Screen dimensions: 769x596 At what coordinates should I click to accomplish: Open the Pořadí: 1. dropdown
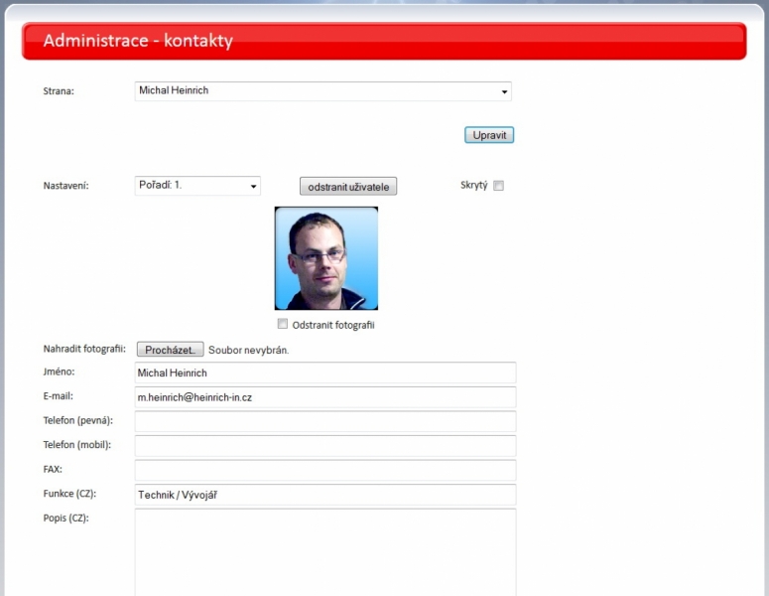(197, 186)
